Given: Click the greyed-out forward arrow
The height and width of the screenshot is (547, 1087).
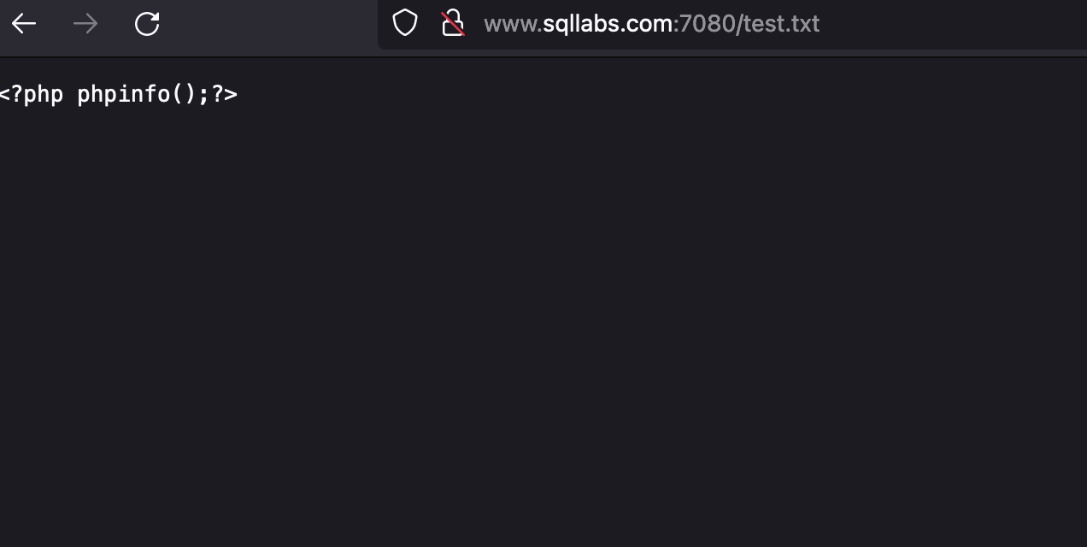Looking at the screenshot, I should pyautogui.click(x=85, y=24).
